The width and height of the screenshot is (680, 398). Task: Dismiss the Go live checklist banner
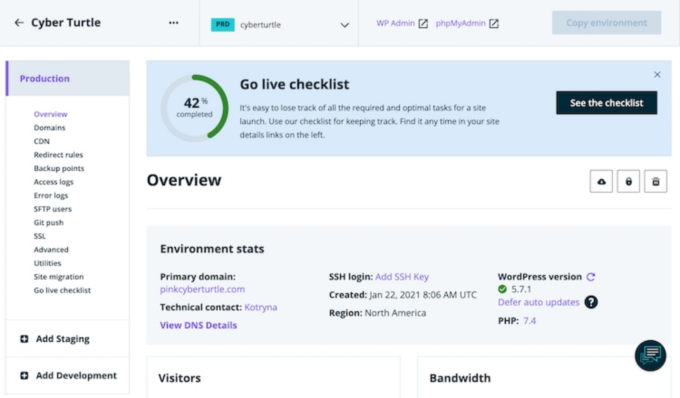(657, 75)
